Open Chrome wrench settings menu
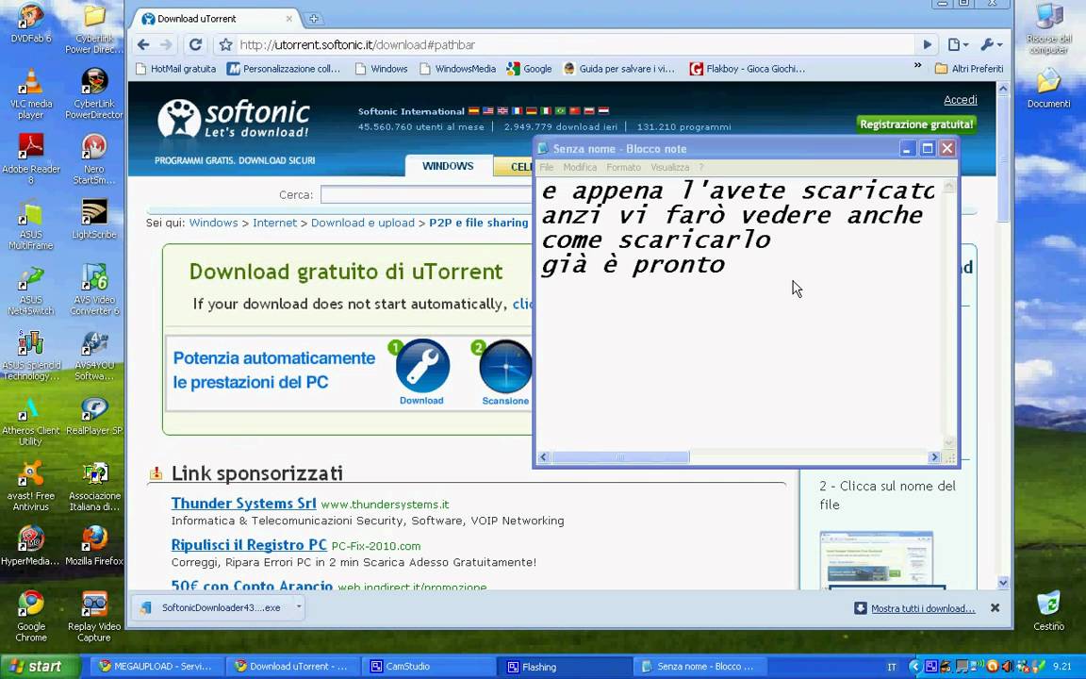 pyautogui.click(x=991, y=45)
